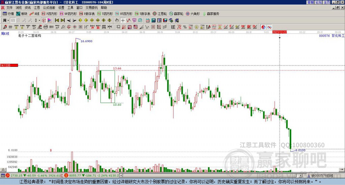
Task: Click the calendar icon
Action: tap(148, 21)
